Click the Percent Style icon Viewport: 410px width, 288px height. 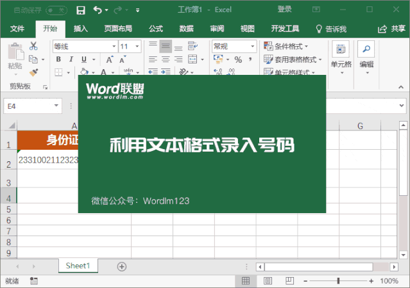[x=238, y=60]
